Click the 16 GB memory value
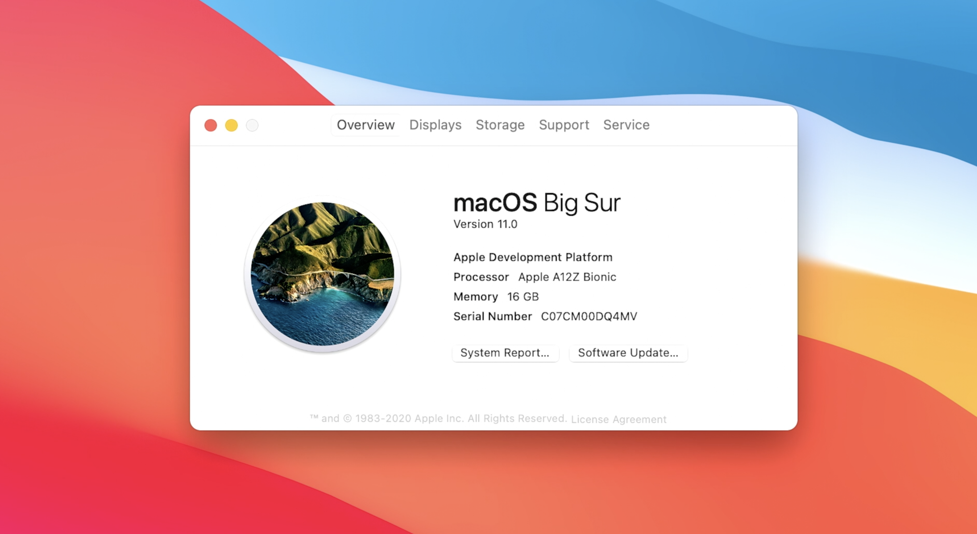 click(x=523, y=297)
